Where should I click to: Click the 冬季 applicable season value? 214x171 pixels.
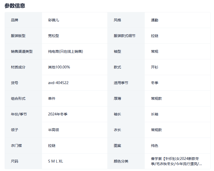(x=155, y=83)
